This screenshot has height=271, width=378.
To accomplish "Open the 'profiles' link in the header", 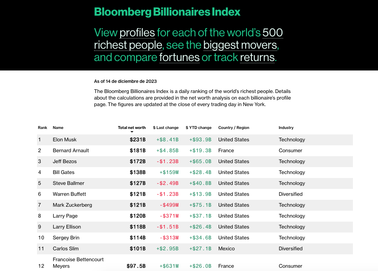I will (137, 33).
